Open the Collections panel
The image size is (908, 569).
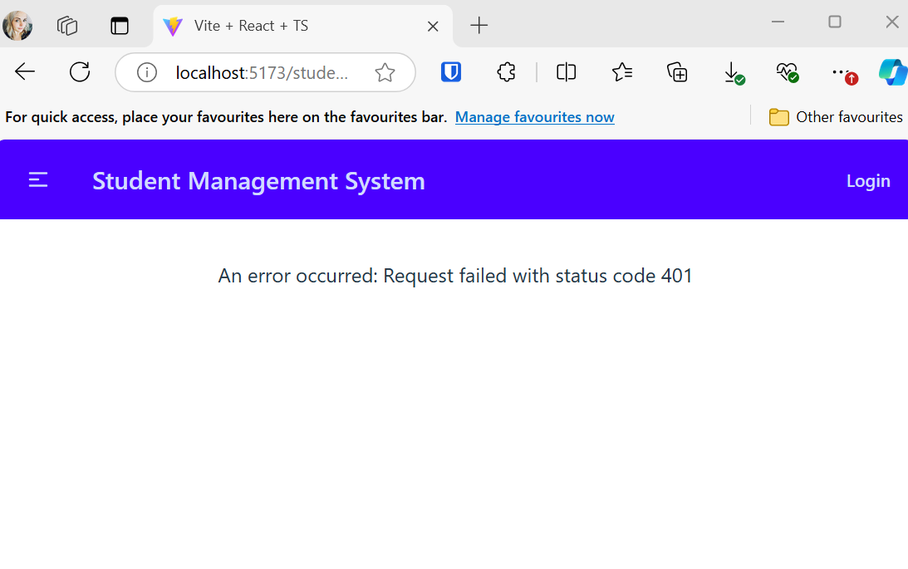coord(677,72)
